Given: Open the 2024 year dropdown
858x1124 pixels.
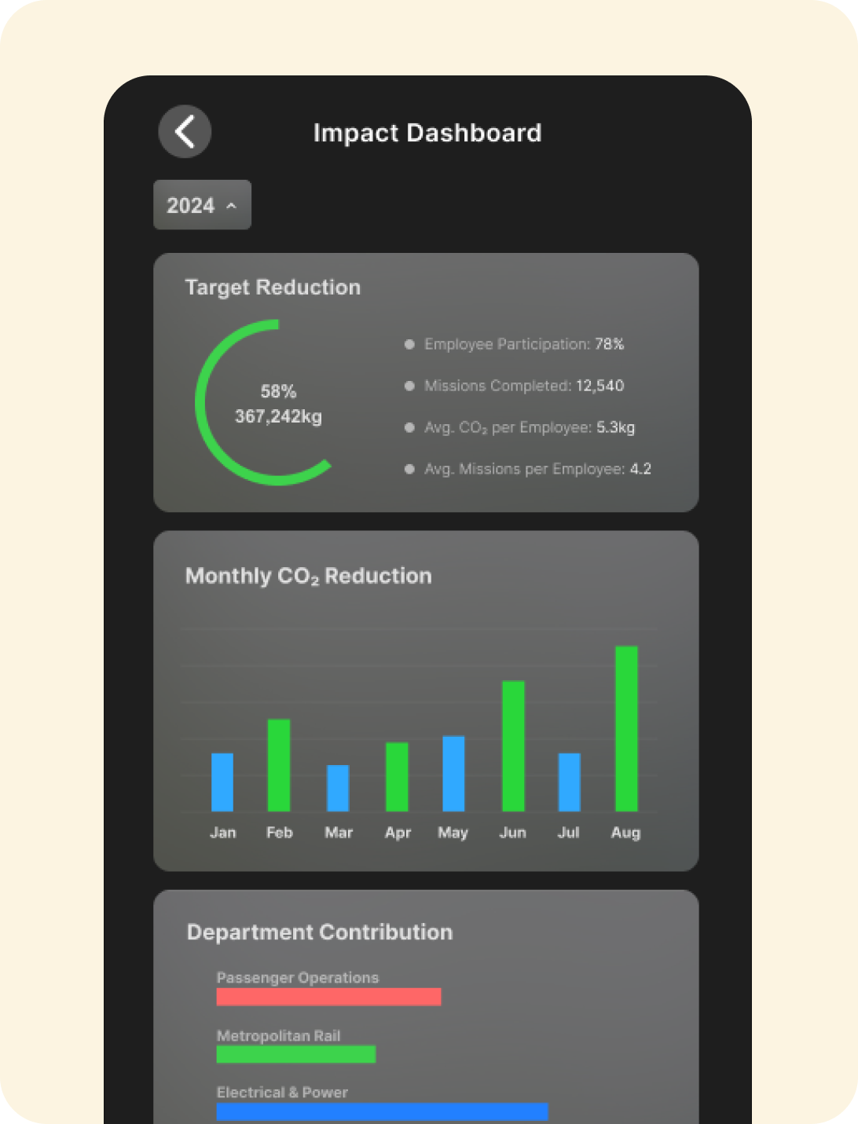Looking at the screenshot, I should click(x=202, y=205).
